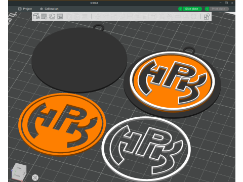This screenshot has width=243, height=182.
Task: Maximize the Untitled window
Action: tap(226, 3)
